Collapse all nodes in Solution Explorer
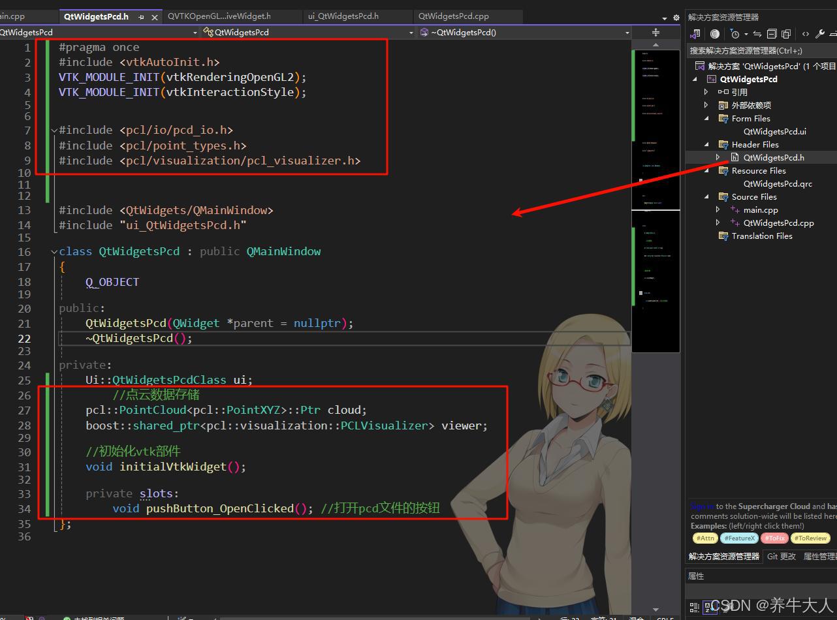This screenshot has height=620, width=837. click(772, 34)
